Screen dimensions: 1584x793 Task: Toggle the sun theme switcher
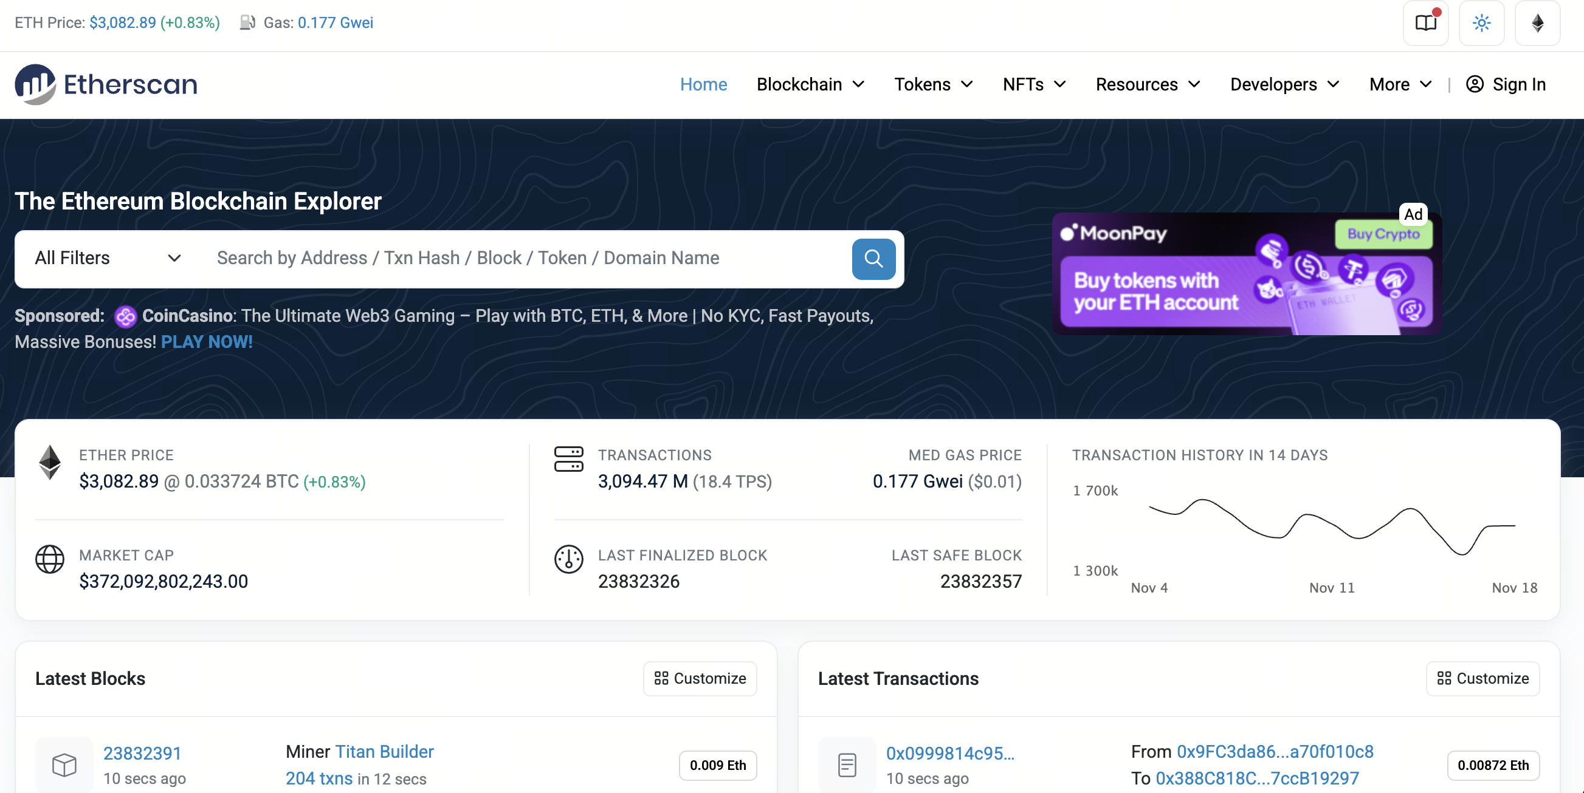(1481, 23)
